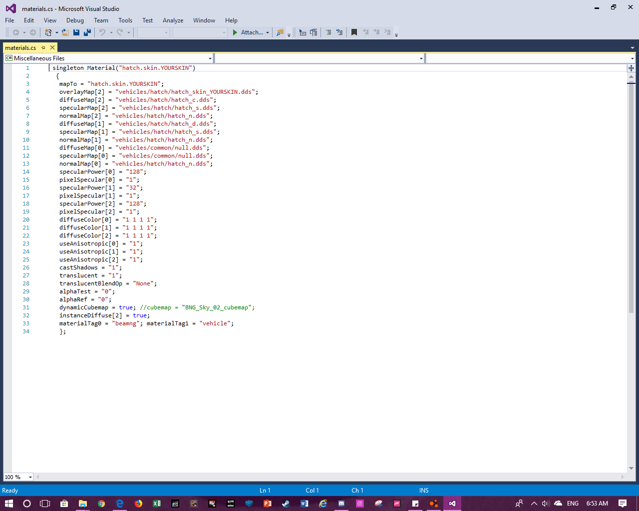Click the Redo arrow icon
639x511 pixels.
[120, 32]
